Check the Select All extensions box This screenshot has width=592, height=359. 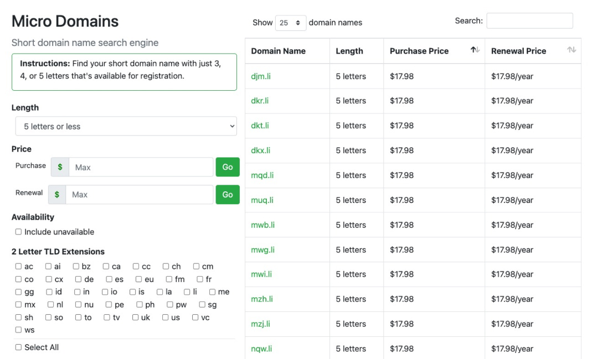pos(18,347)
